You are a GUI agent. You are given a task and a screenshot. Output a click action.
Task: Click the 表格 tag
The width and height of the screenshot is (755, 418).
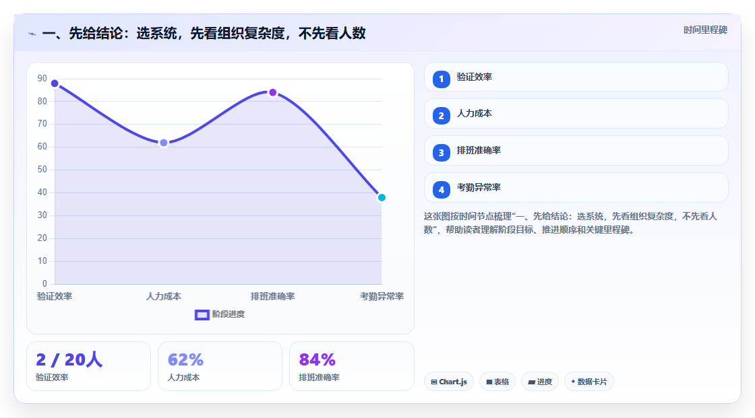[497, 382]
